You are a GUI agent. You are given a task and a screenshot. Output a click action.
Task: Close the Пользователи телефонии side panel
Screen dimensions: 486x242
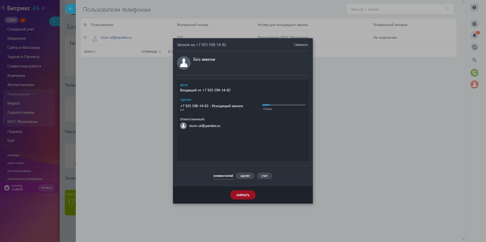pyautogui.click(x=70, y=9)
